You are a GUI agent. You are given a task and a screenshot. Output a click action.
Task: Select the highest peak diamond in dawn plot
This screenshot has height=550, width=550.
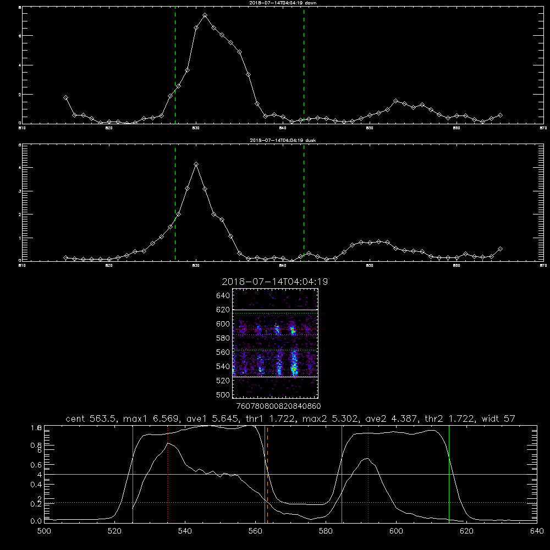pos(205,15)
